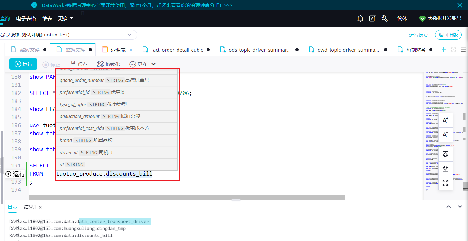Click discounts_bill in the FROM clause
Screen dimensions: 468x241
(x=129, y=174)
